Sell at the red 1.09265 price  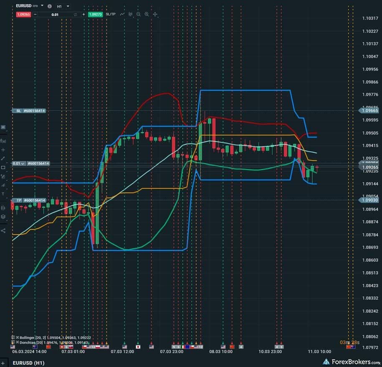[x=23, y=14]
